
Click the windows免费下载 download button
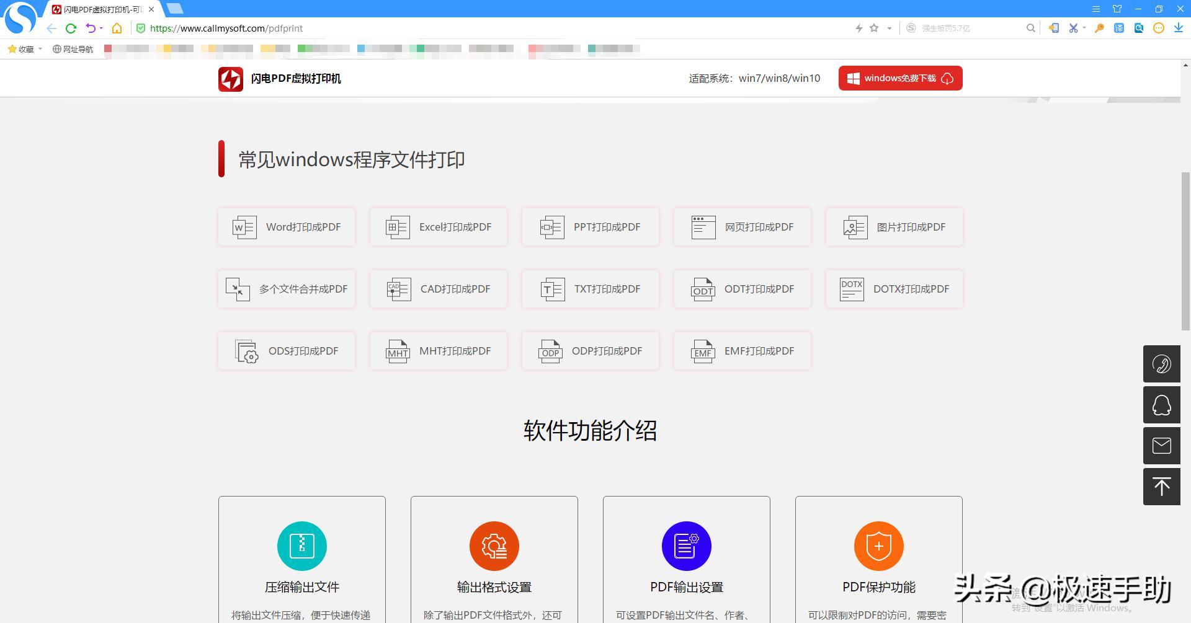point(899,78)
